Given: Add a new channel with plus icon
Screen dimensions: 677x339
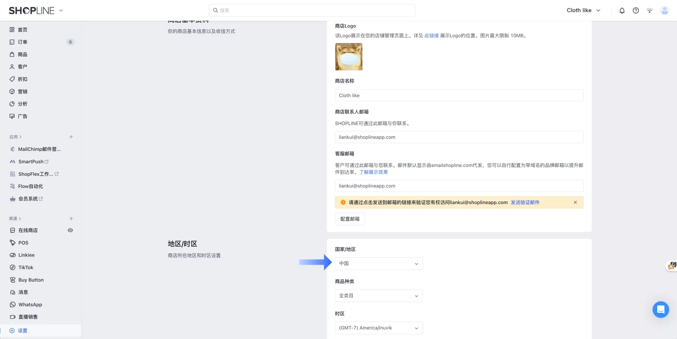Looking at the screenshot, I should pyautogui.click(x=71, y=218).
